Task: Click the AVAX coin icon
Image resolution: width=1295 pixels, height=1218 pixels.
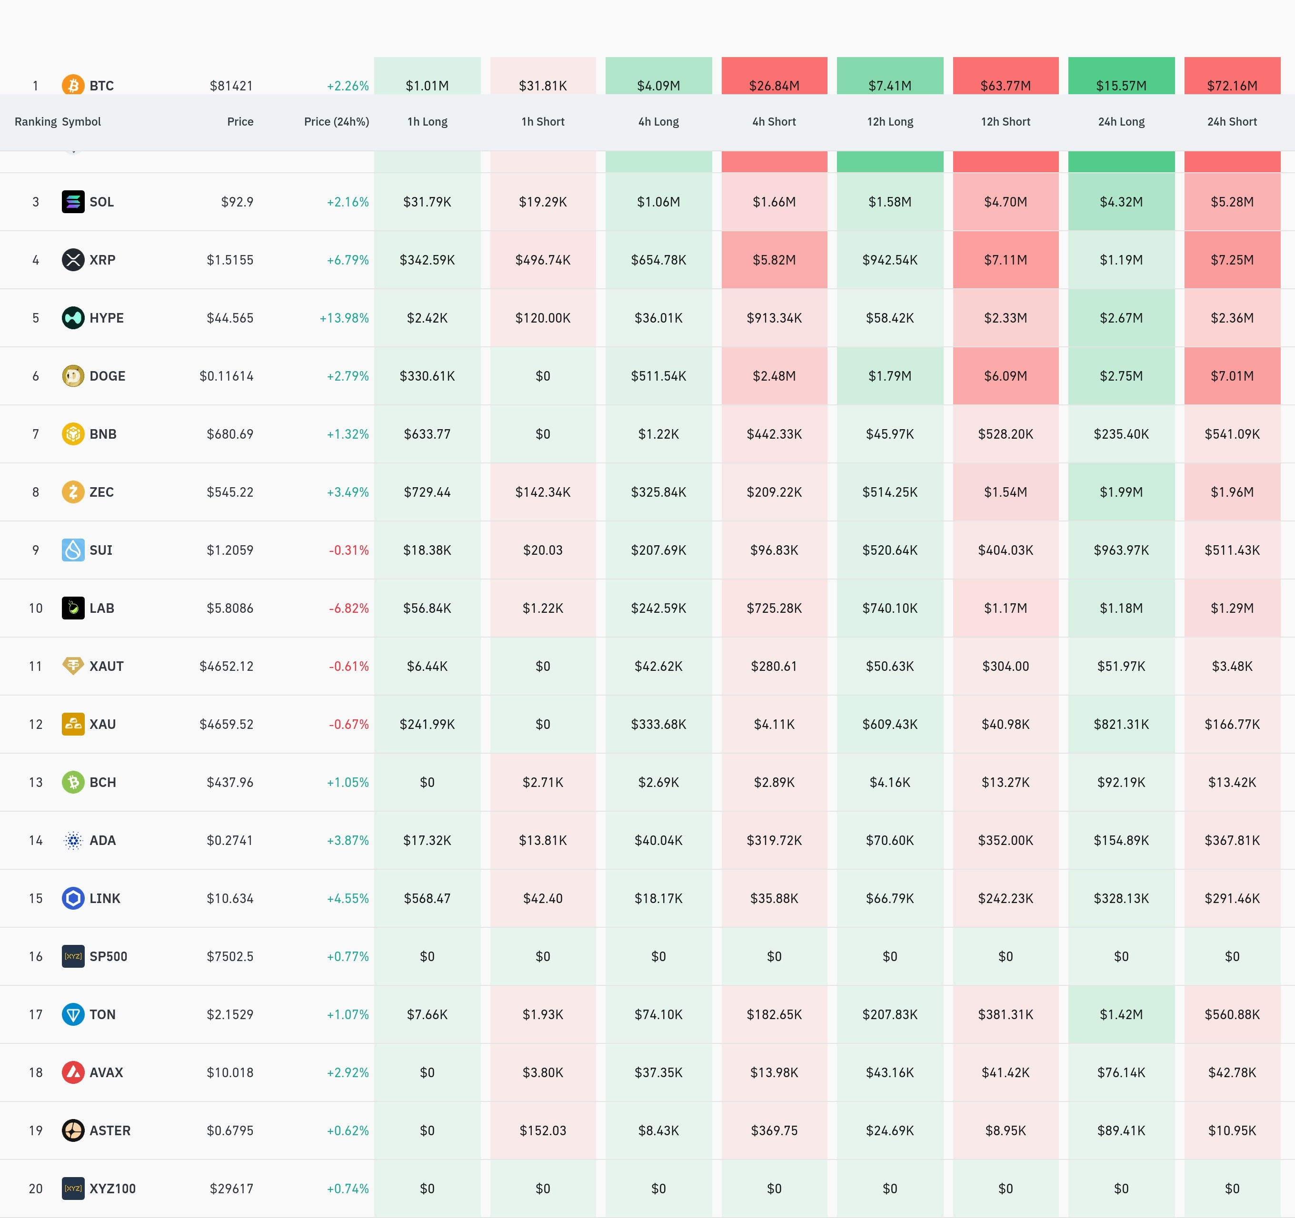Action: coord(73,1072)
